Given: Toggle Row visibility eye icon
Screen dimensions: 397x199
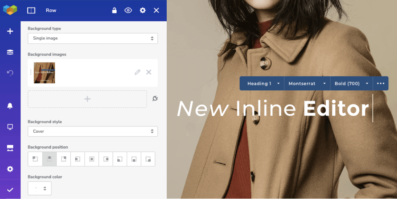Looking at the screenshot, I should [128, 10].
